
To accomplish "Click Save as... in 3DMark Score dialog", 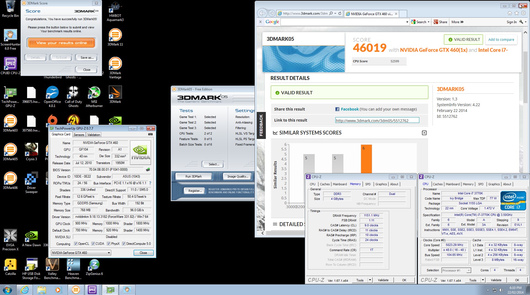I will [87, 58].
